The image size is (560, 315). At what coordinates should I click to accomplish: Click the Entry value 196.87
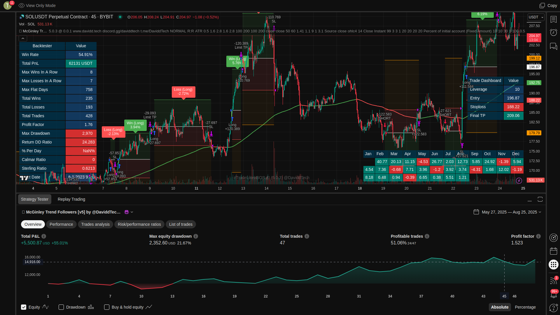tap(513, 98)
